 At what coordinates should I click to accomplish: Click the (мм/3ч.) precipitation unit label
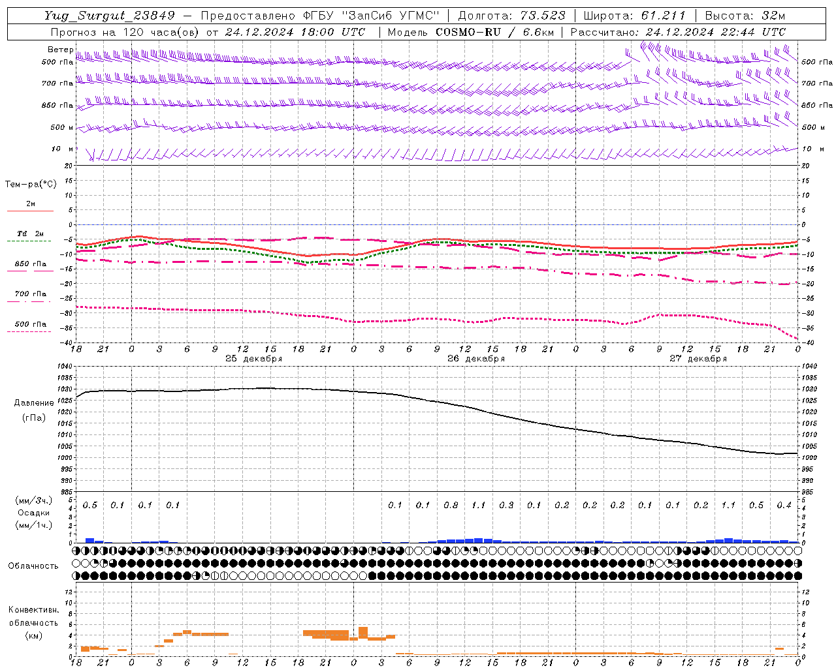(34, 500)
